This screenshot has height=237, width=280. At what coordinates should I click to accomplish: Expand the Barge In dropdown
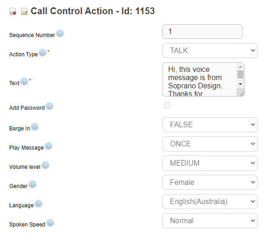pos(210,124)
